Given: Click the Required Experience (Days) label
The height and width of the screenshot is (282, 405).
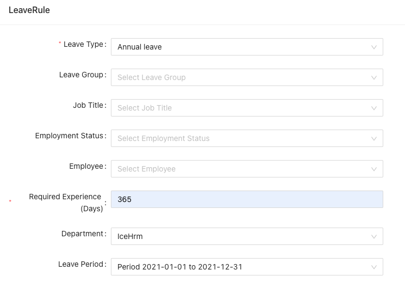Looking at the screenshot, I should point(66,203).
